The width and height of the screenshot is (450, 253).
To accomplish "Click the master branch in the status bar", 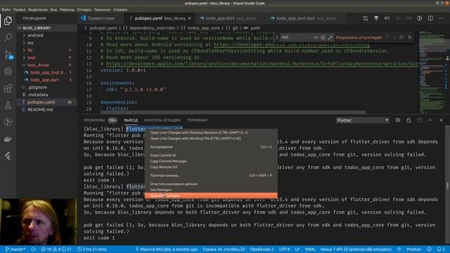I will 15,249.
